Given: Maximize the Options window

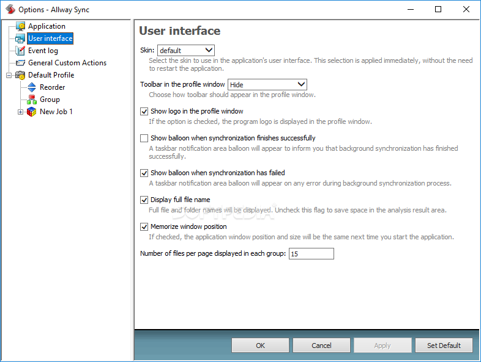Looking at the screenshot, I should [438, 10].
